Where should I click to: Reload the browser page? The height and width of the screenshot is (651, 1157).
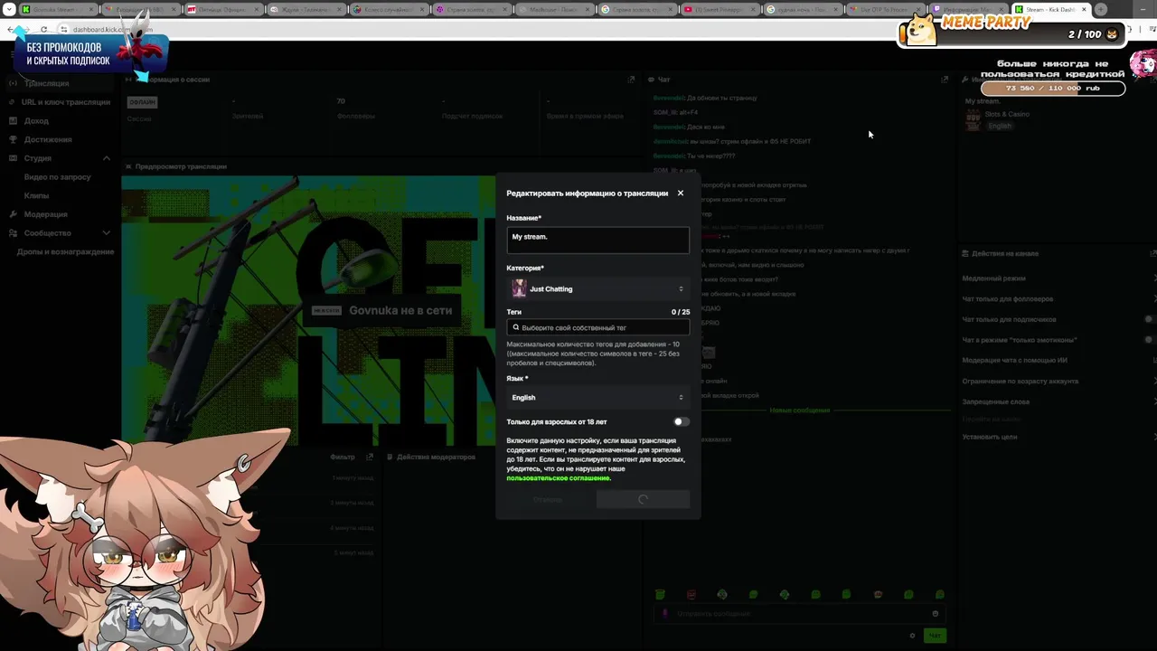coord(43,29)
